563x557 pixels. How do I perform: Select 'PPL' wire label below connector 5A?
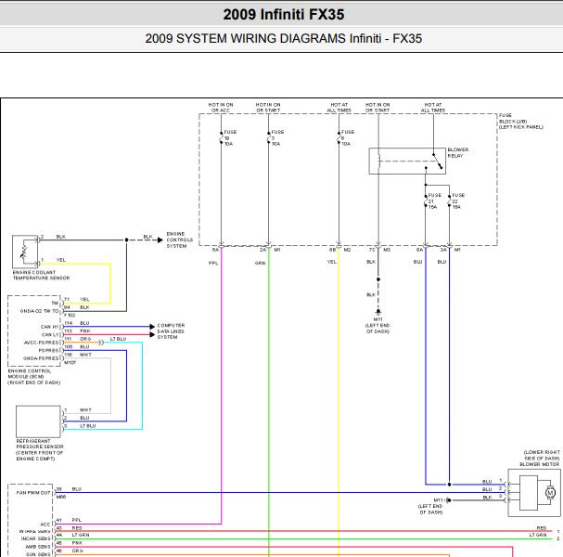pyautogui.click(x=213, y=263)
